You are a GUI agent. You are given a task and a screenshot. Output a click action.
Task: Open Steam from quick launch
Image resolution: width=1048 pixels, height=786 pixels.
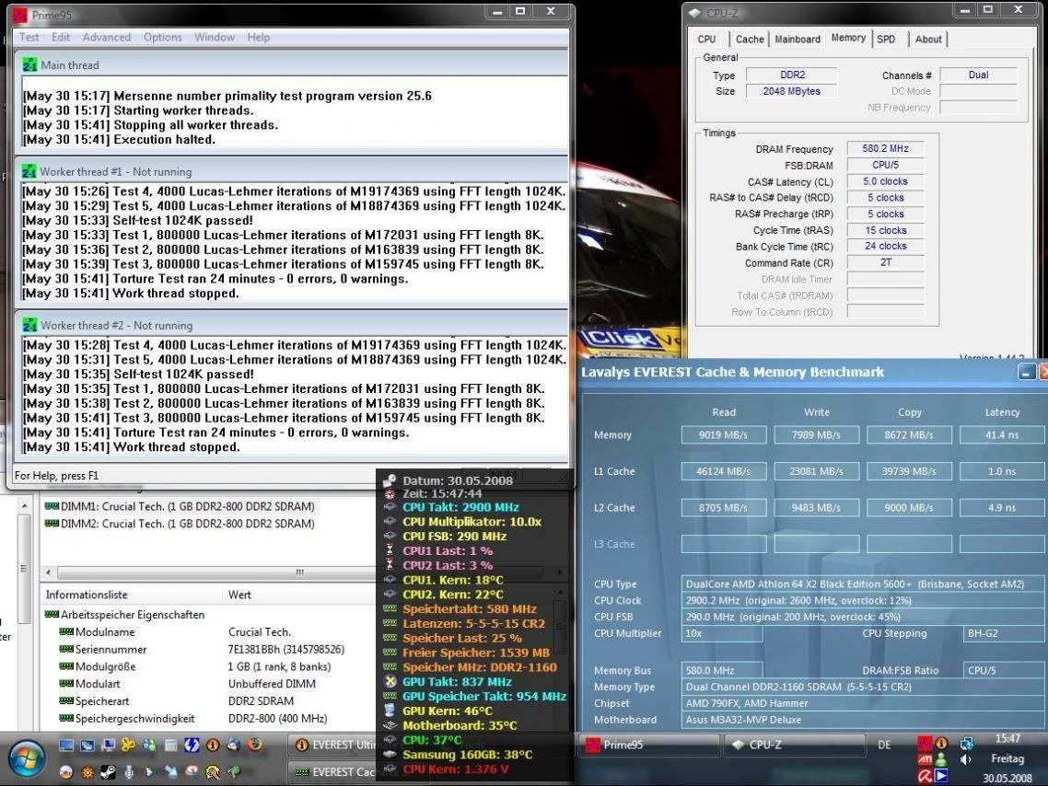point(109,772)
